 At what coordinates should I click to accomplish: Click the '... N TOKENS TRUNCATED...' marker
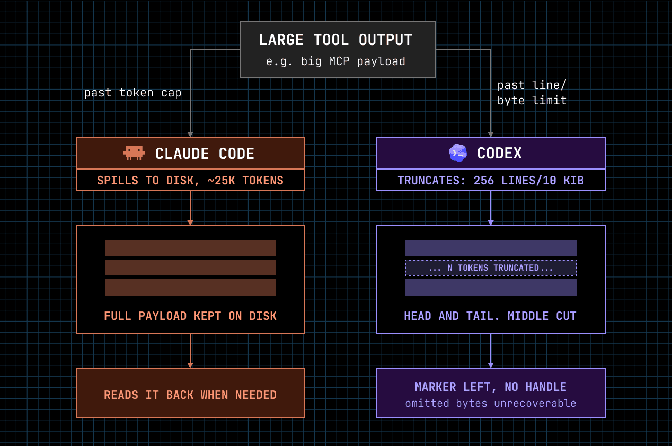point(491,268)
